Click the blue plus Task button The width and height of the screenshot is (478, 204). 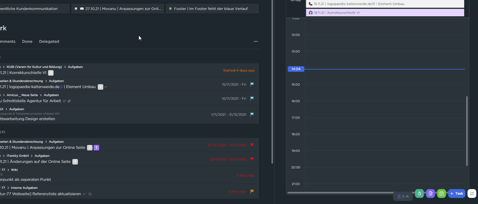coord(457,194)
